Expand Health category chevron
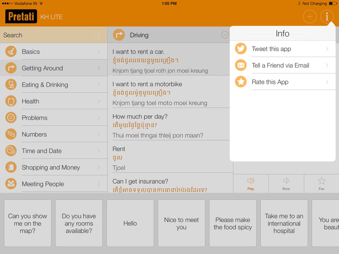339x254 pixels. click(x=99, y=101)
